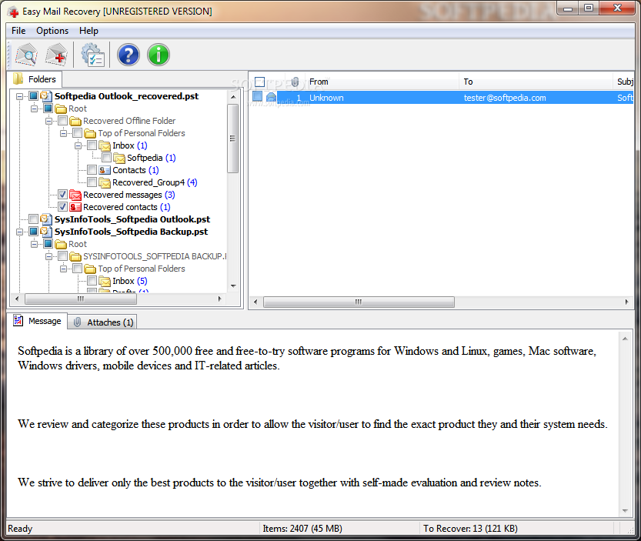Image resolution: width=641 pixels, height=541 pixels.
Task: Check the Softpedia (1) folder checkbox
Action: tap(107, 158)
